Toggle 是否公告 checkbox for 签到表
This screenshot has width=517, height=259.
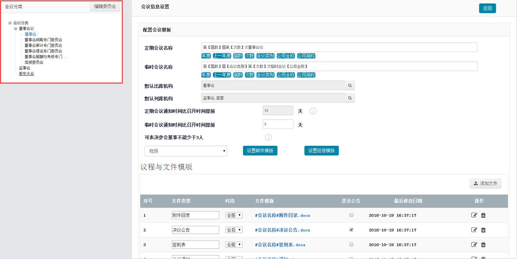(x=351, y=244)
